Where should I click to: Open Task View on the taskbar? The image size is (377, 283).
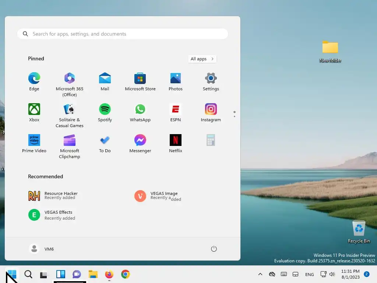(43, 274)
